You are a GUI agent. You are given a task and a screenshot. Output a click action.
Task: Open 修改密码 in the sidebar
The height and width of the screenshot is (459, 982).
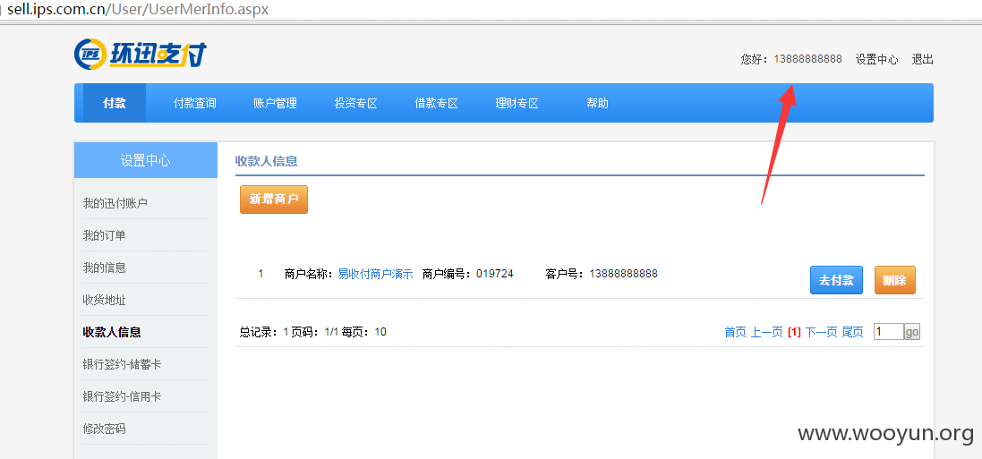pos(104,429)
